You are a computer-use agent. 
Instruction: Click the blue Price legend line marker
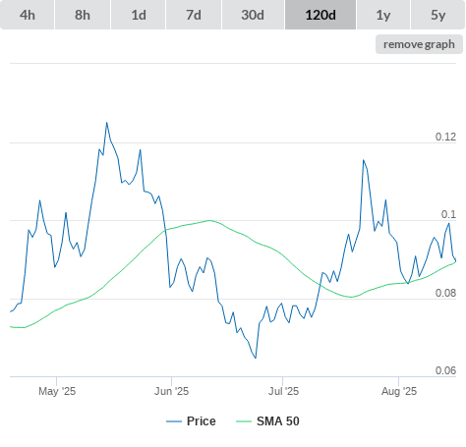coord(174,421)
